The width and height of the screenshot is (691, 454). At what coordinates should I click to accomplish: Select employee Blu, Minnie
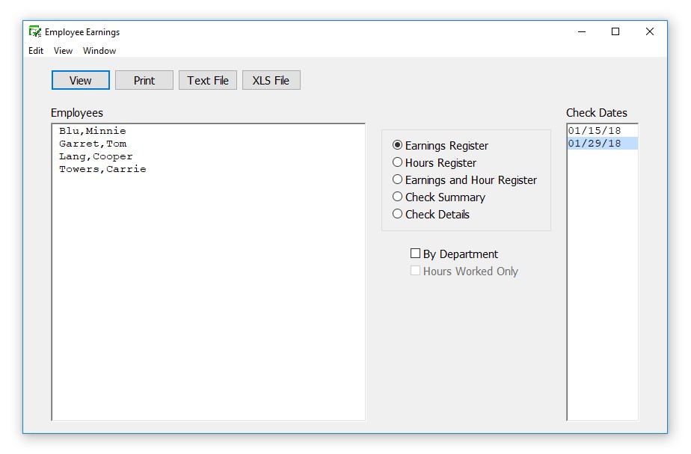point(93,131)
